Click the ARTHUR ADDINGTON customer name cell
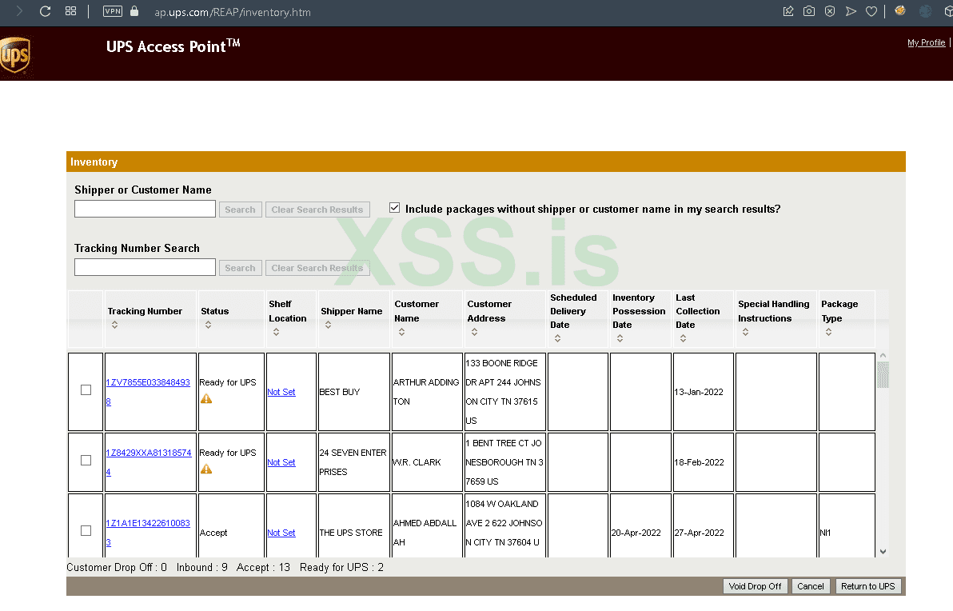The image size is (953, 611). pyautogui.click(x=427, y=392)
